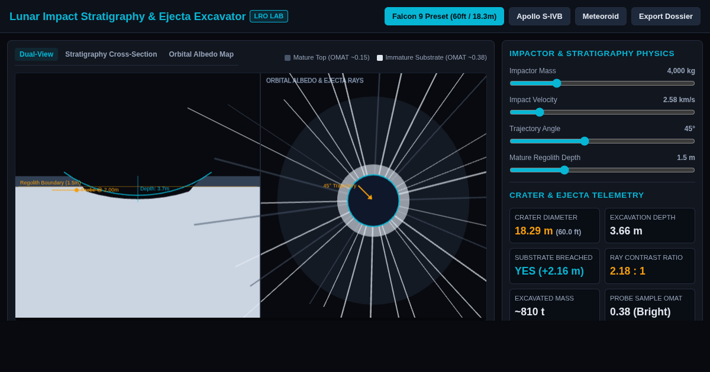Adjust the Impact Velocity slider
This screenshot has width=710, height=372.
(x=602, y=112)
